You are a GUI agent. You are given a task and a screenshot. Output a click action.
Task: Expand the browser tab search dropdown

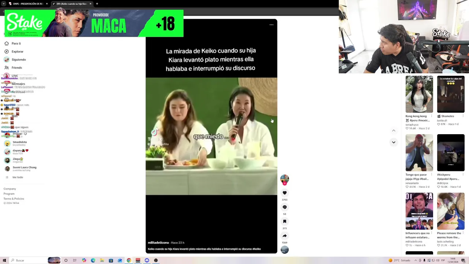pyautogui.click(x=3, y=4)
